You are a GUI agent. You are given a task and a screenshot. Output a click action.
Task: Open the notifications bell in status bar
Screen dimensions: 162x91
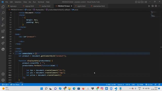click(159, 85)
